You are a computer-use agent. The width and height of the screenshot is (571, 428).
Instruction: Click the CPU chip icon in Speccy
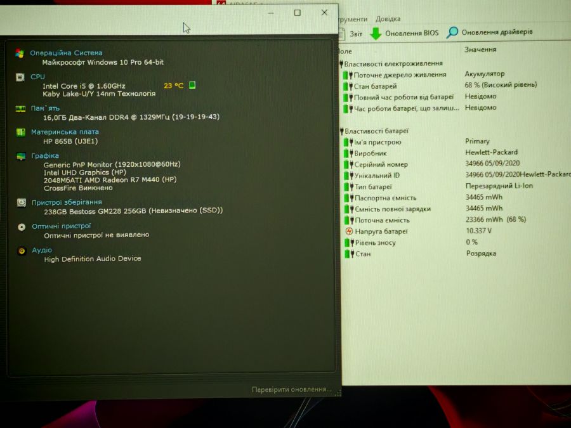(20, 77)
